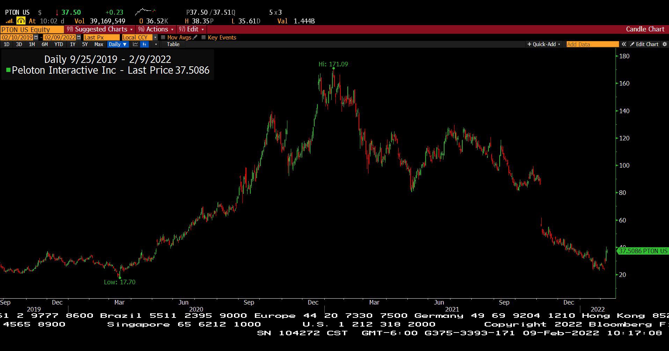Open the Edit dropdown menu

[191, 29]
